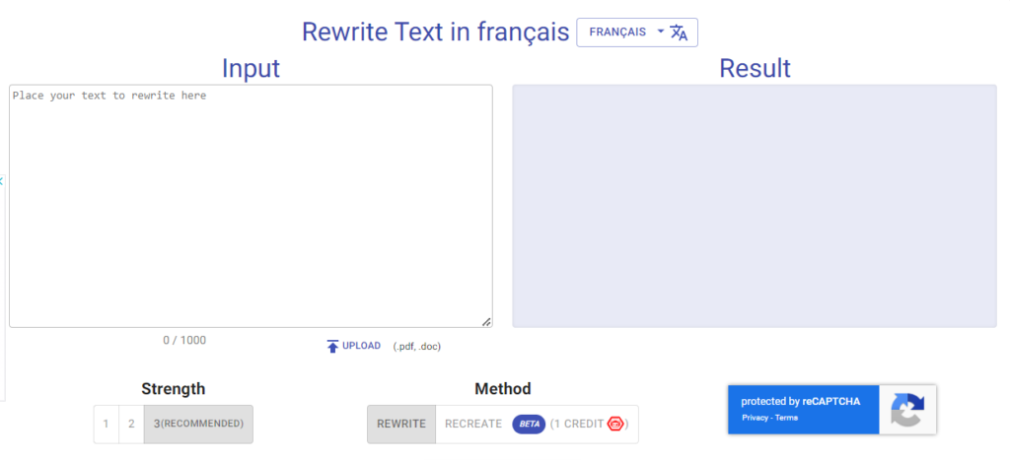The image size is (1010, 460).
Task: Click the 'Method' label
Action: tap(503, 389)
